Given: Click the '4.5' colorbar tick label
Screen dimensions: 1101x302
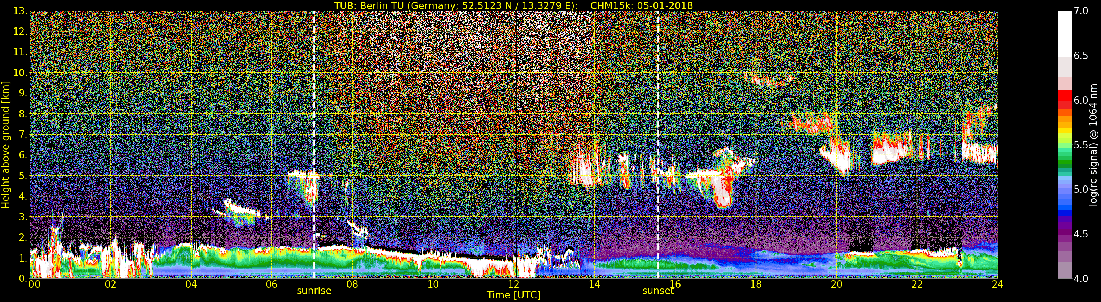Looking at the screenshot, I should point(1081,234).
